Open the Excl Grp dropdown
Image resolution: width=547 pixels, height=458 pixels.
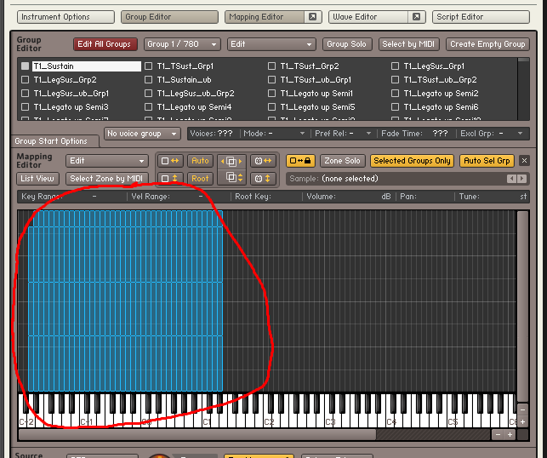click(x=492, y=134)
